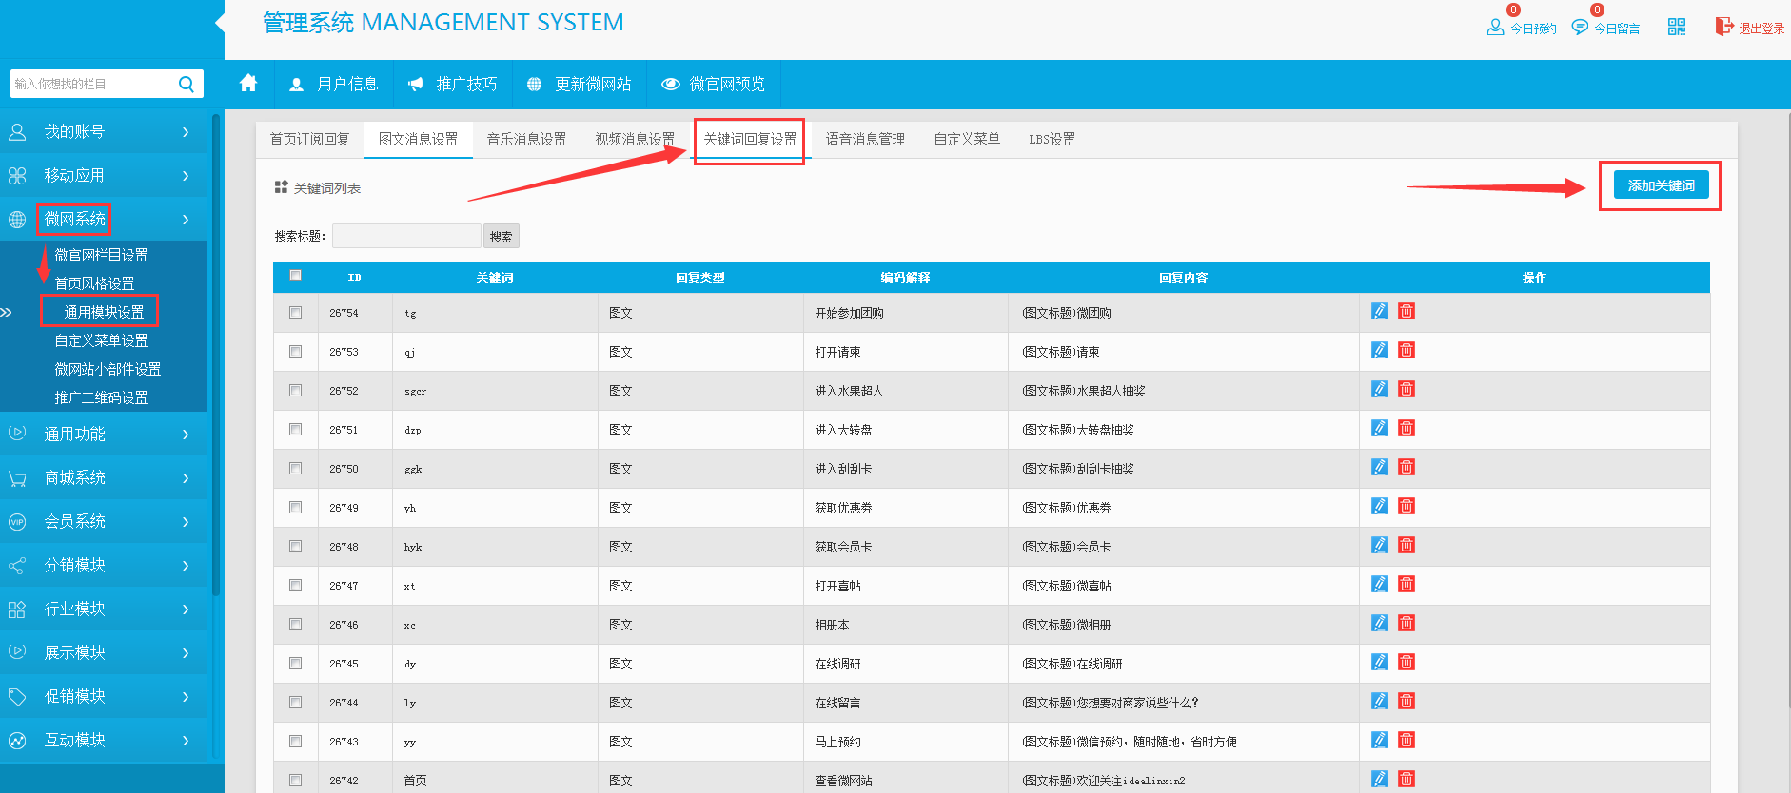Toggle the select-all checkbox in table header

296,276
